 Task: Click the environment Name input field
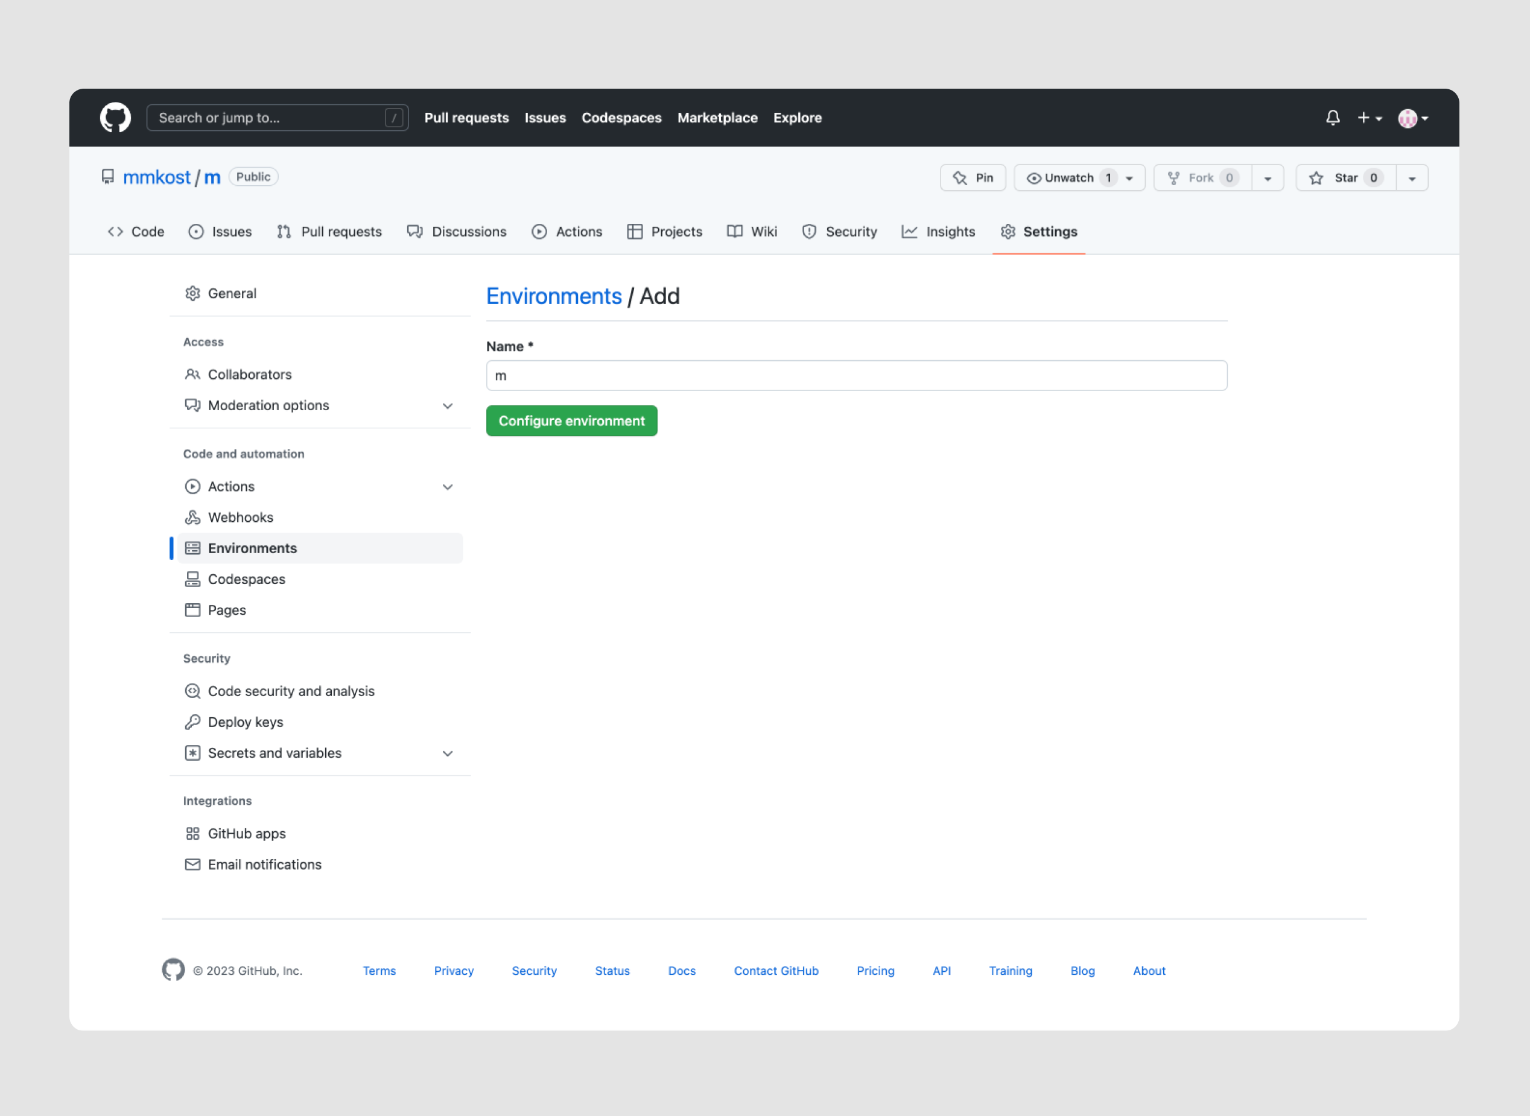point(857,376)
